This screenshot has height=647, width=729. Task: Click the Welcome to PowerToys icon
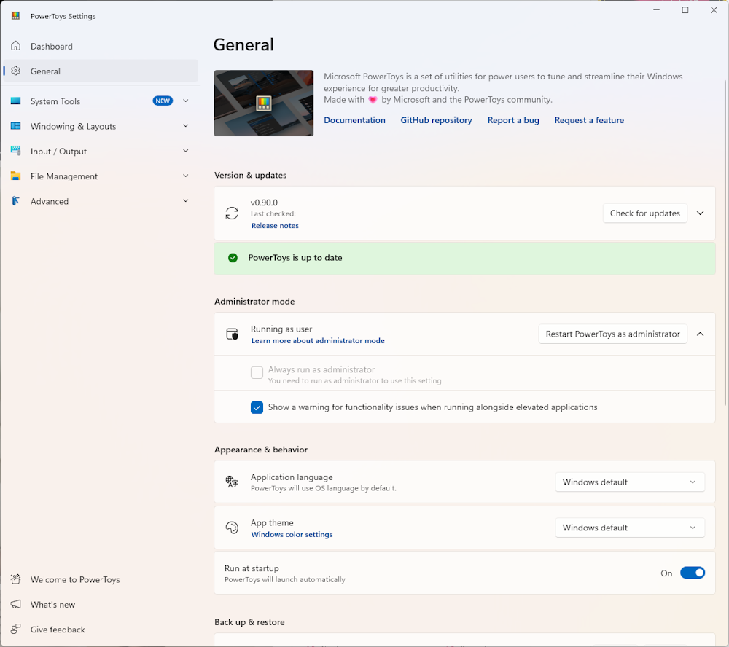click(x=16, y=579)
